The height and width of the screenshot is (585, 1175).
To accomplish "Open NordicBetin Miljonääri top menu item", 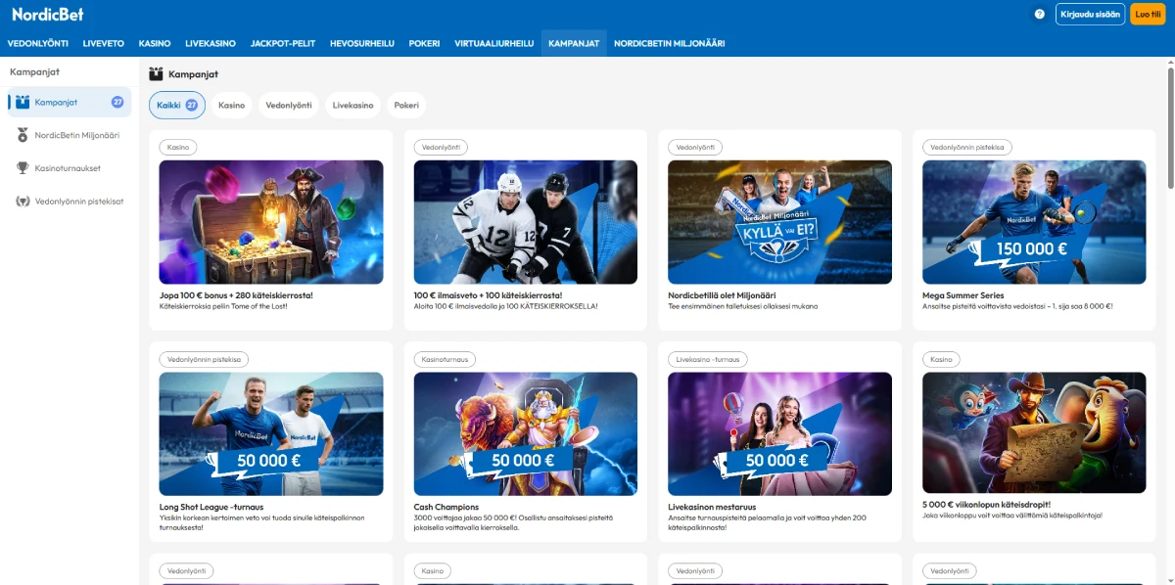I will [670, 43].
